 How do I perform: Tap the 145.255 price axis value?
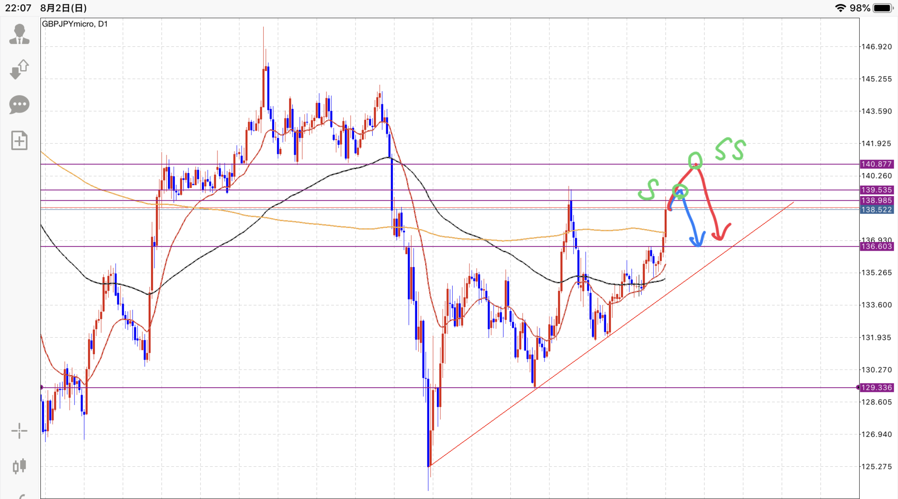pyautogui.click(x=877, y=79)
